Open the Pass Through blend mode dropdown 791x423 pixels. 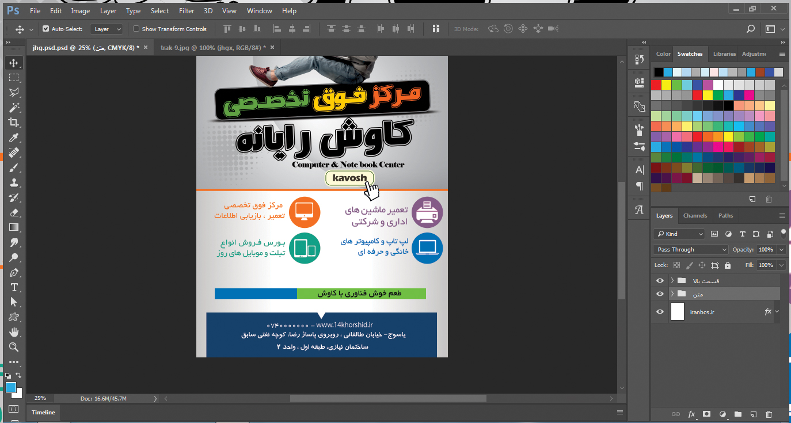(x=690, y=250)
